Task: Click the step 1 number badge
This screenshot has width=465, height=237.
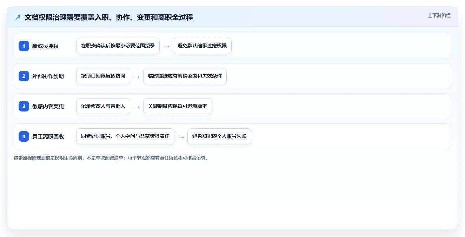Action: pos(24,46)
